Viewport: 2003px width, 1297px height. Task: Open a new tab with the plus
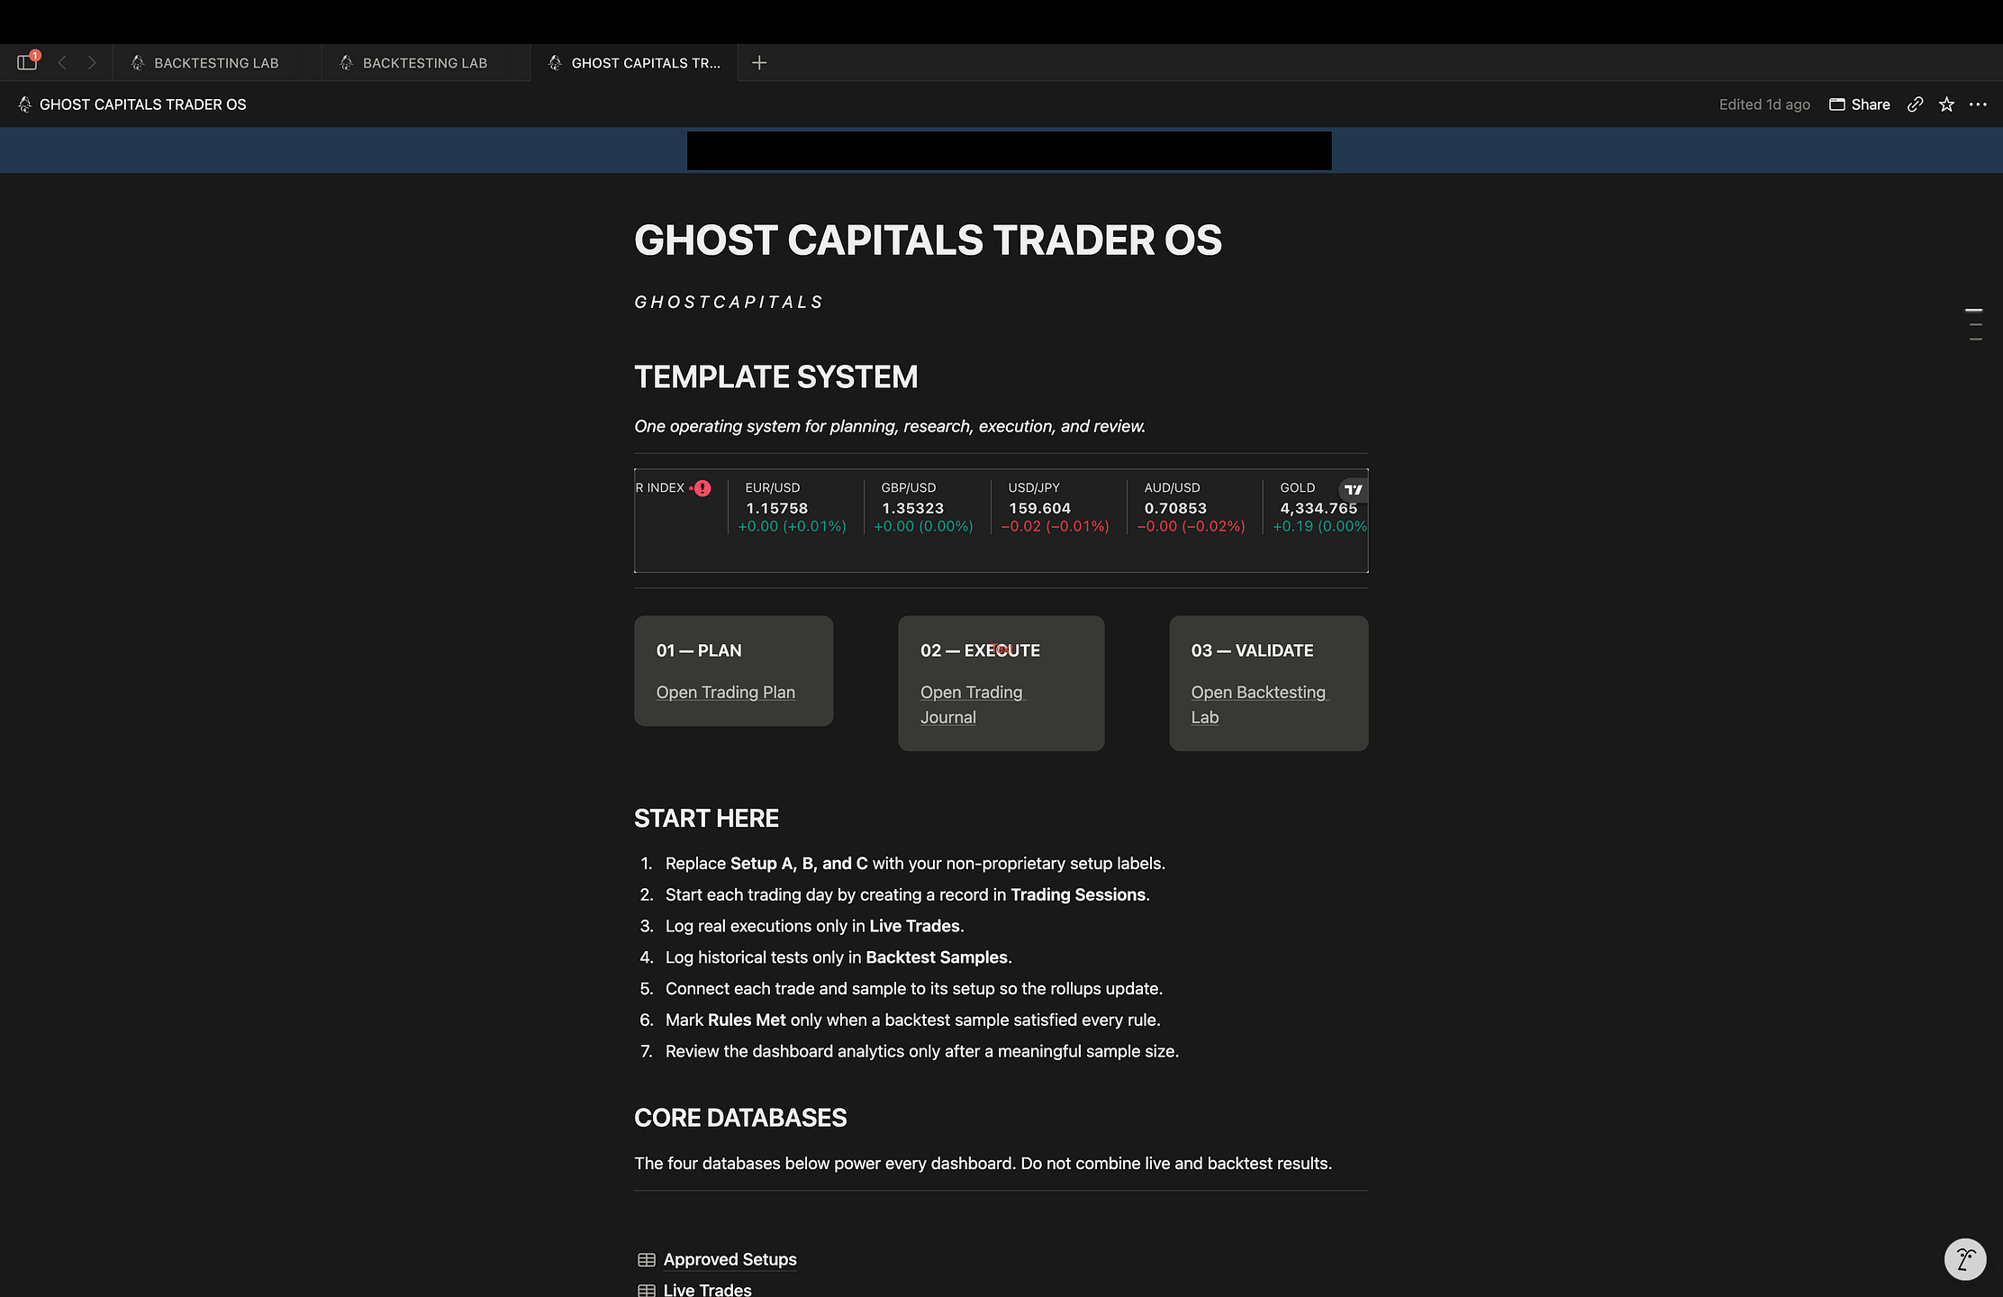point(759,62)
